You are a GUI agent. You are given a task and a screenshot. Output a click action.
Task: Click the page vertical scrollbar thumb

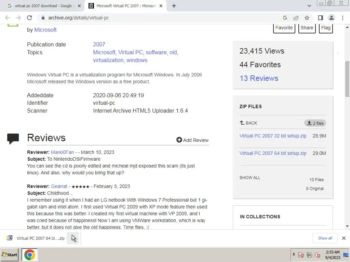(347, 79)
